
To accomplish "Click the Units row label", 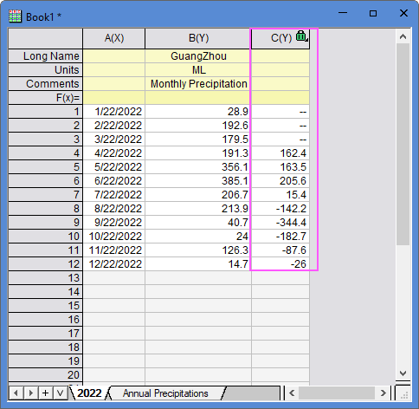I will [46, 70].
